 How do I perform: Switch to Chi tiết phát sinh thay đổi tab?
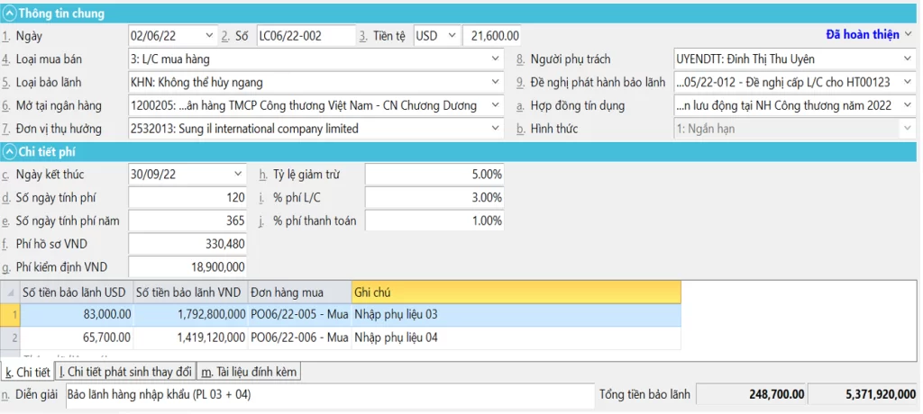125,372
